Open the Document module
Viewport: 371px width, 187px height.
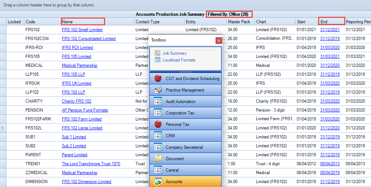point(185,159)
